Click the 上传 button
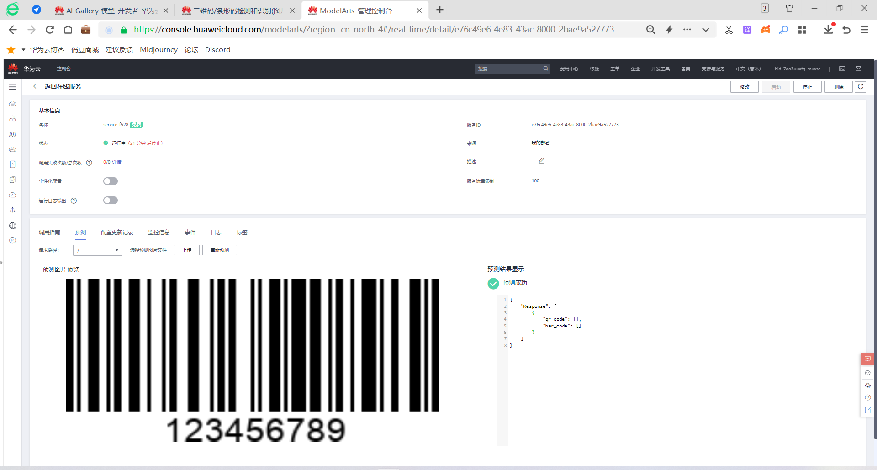The height and width of the screenshot is (470, 877). point(187,250)
